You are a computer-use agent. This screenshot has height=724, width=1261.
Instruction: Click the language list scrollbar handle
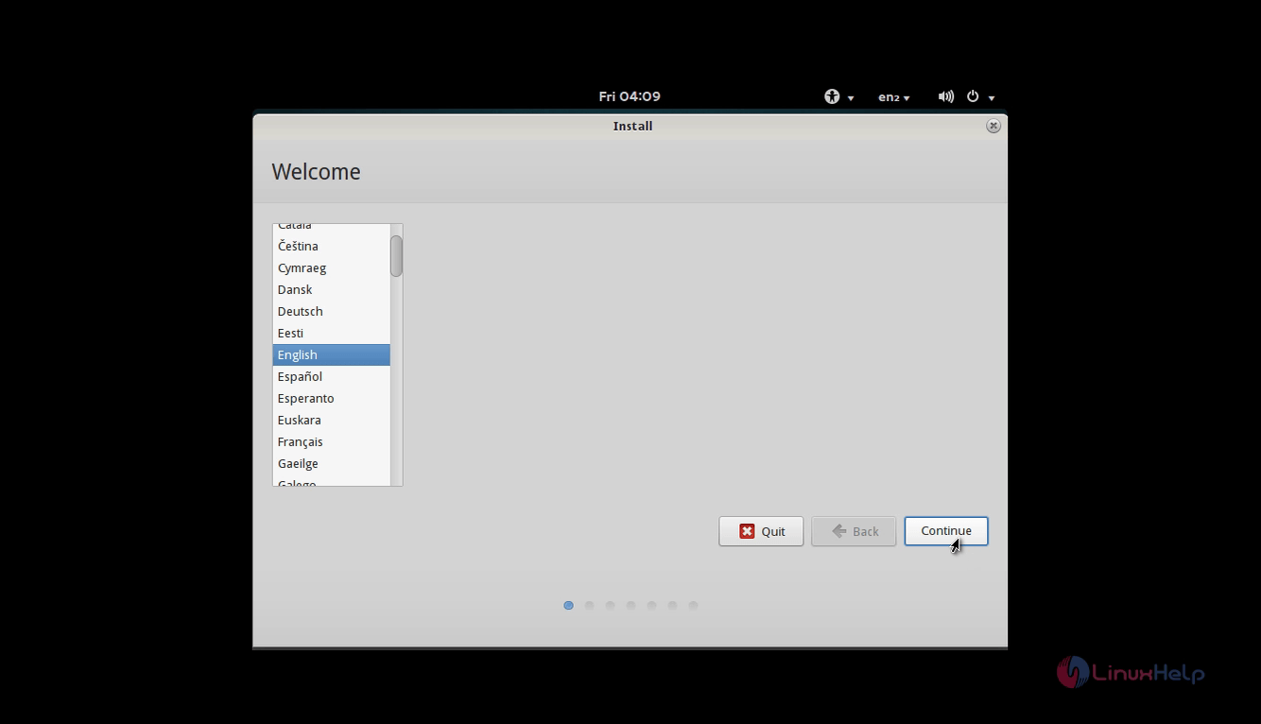click(x=396, y=256)
